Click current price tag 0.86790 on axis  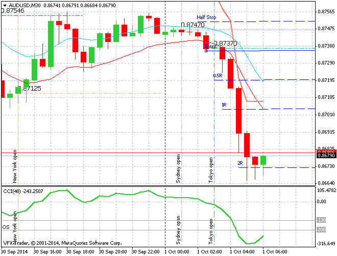tap(325, 156)
